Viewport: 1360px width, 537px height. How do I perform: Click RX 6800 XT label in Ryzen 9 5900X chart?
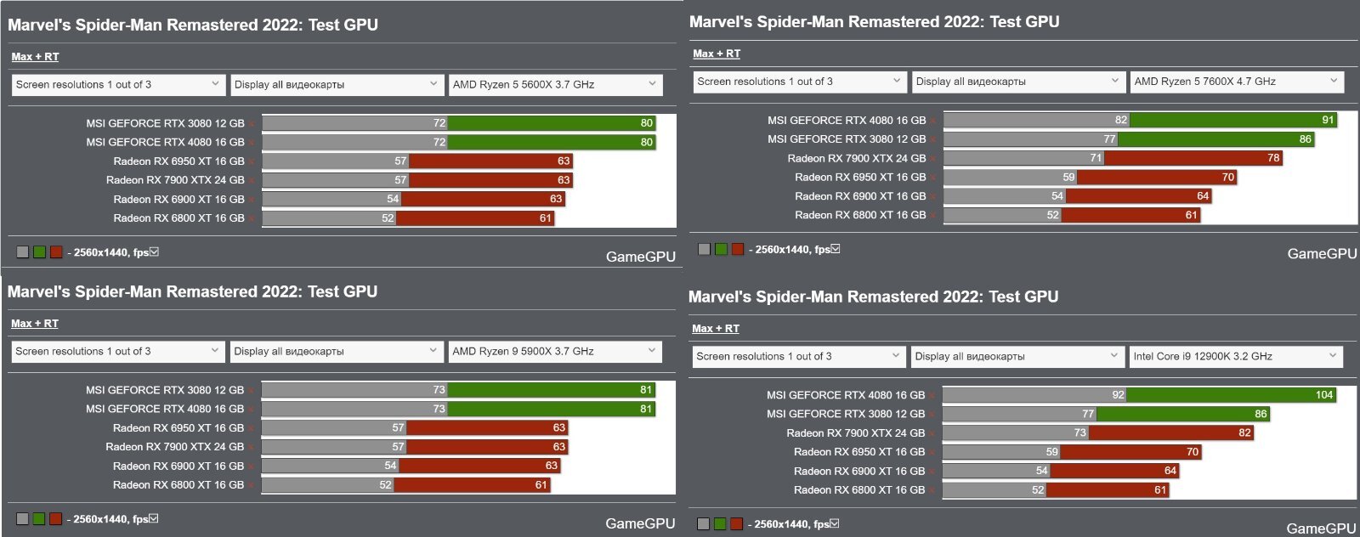[178, 485]
